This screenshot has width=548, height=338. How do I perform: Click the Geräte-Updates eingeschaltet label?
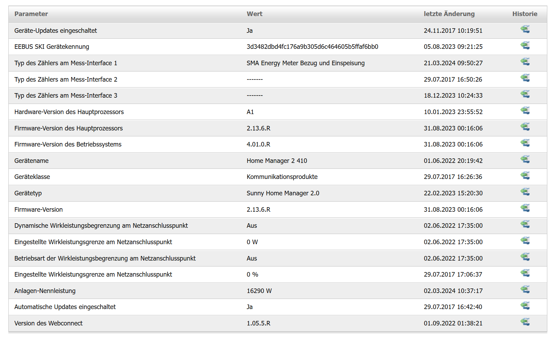(x=55, y=31)
